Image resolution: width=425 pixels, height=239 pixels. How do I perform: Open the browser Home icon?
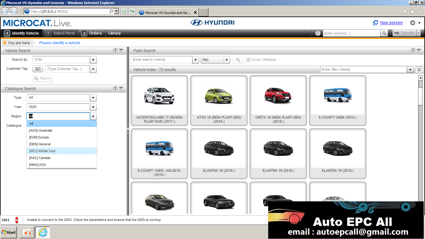405,12
